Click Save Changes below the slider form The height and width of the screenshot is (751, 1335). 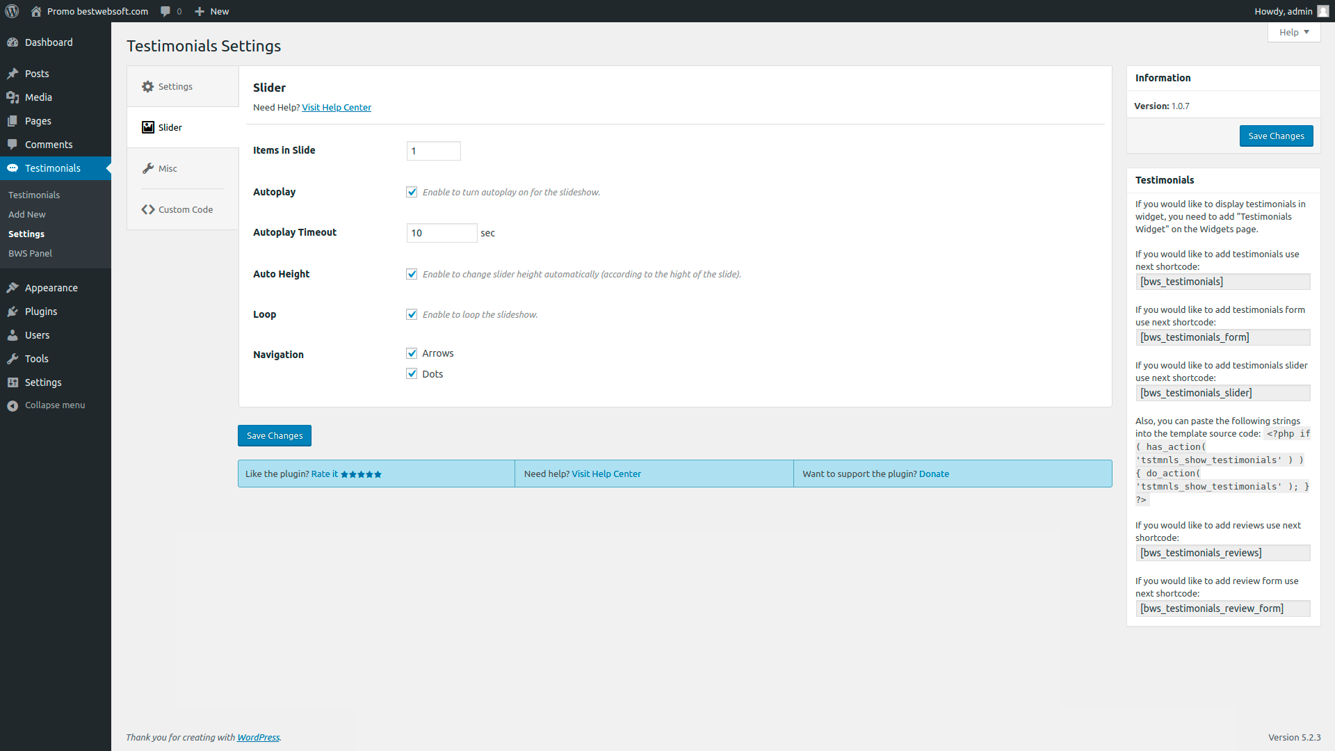coord(275,436)
